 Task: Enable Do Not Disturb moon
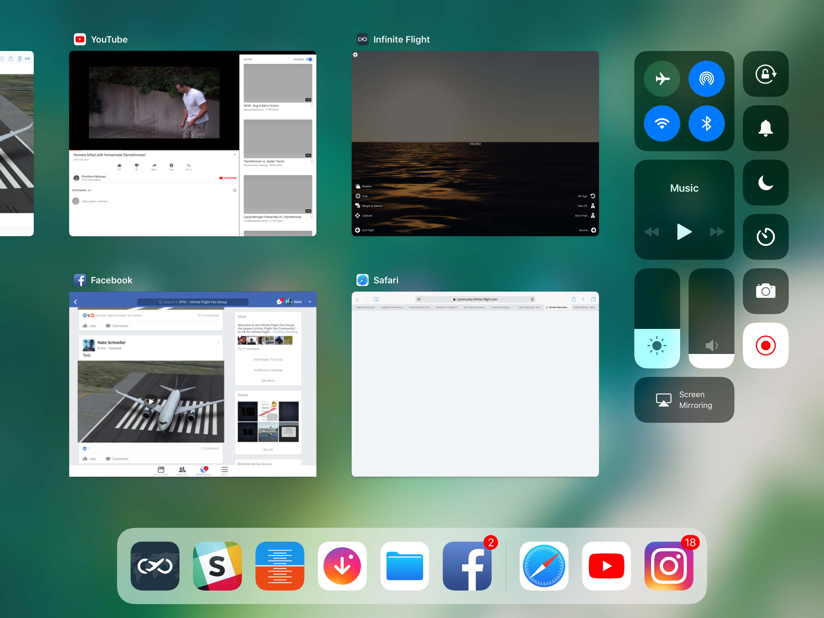coord(765,183)
